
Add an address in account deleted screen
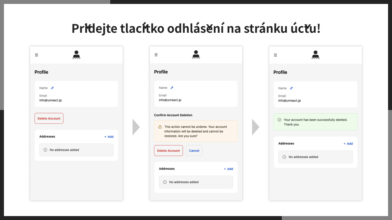pyautogui.click(x=348, y=144)
